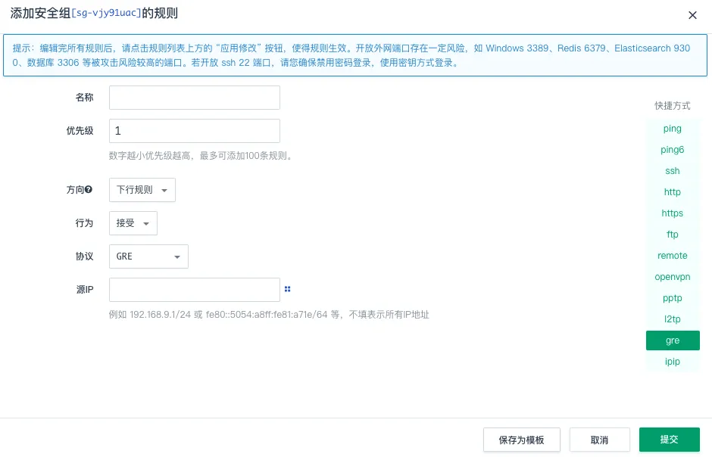This screenshot has height=457, width=712.
Task: Select the l2tp shortcut
Action: pos(672,319)
